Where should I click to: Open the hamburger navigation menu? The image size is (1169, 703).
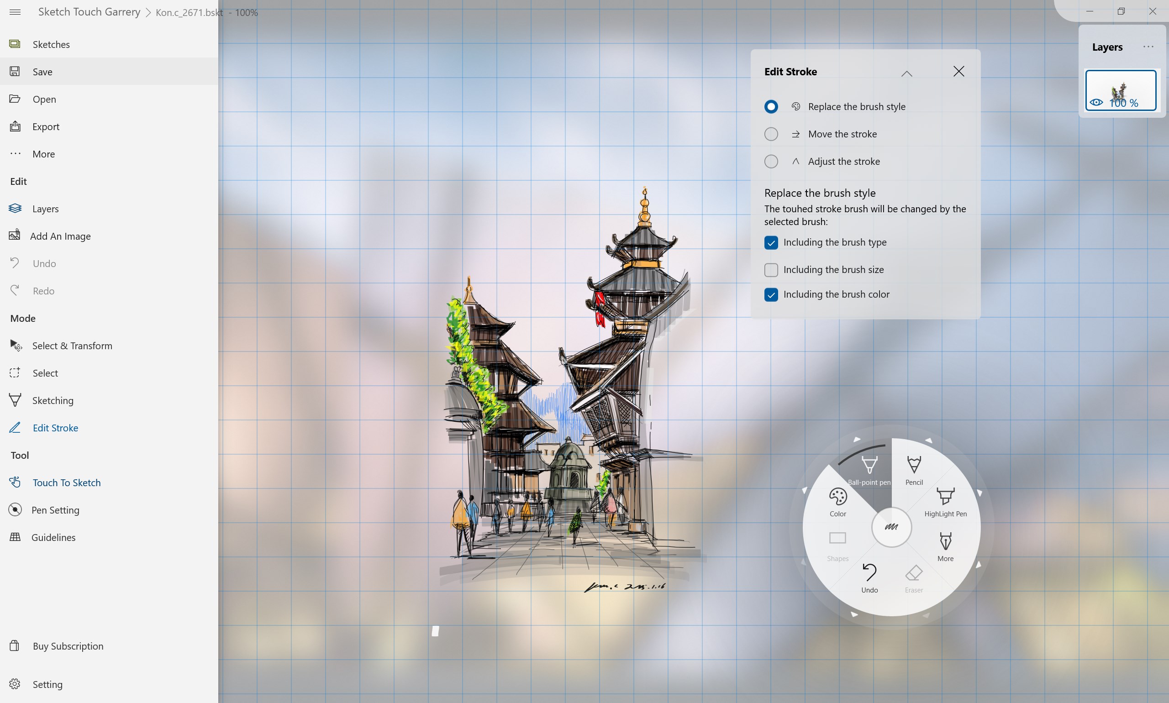pos(15,12)
